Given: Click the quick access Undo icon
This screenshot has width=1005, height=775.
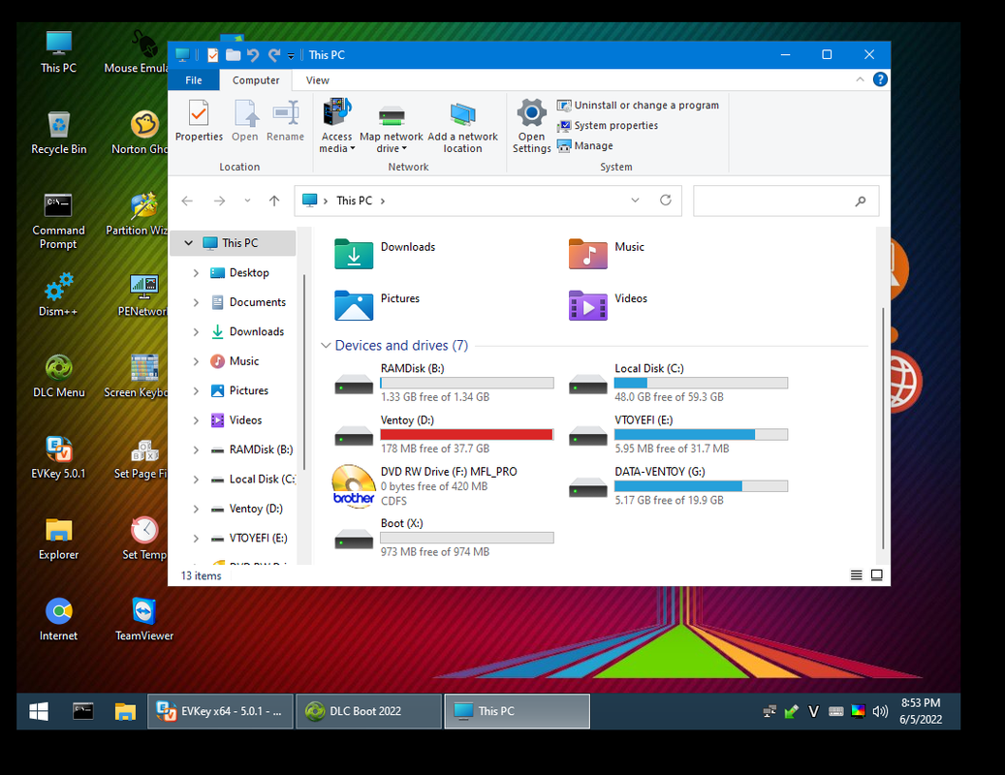Looking at the screenshot, I should point(253,55).
